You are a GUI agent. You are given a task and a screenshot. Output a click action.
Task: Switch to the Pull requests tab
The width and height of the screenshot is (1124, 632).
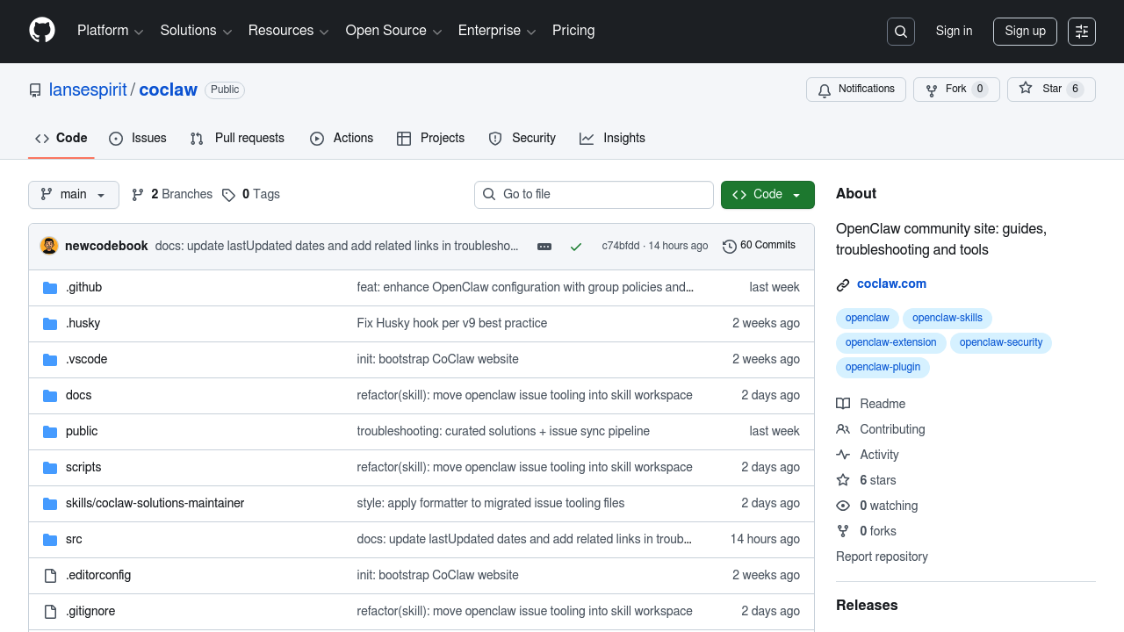click(238, 138)
